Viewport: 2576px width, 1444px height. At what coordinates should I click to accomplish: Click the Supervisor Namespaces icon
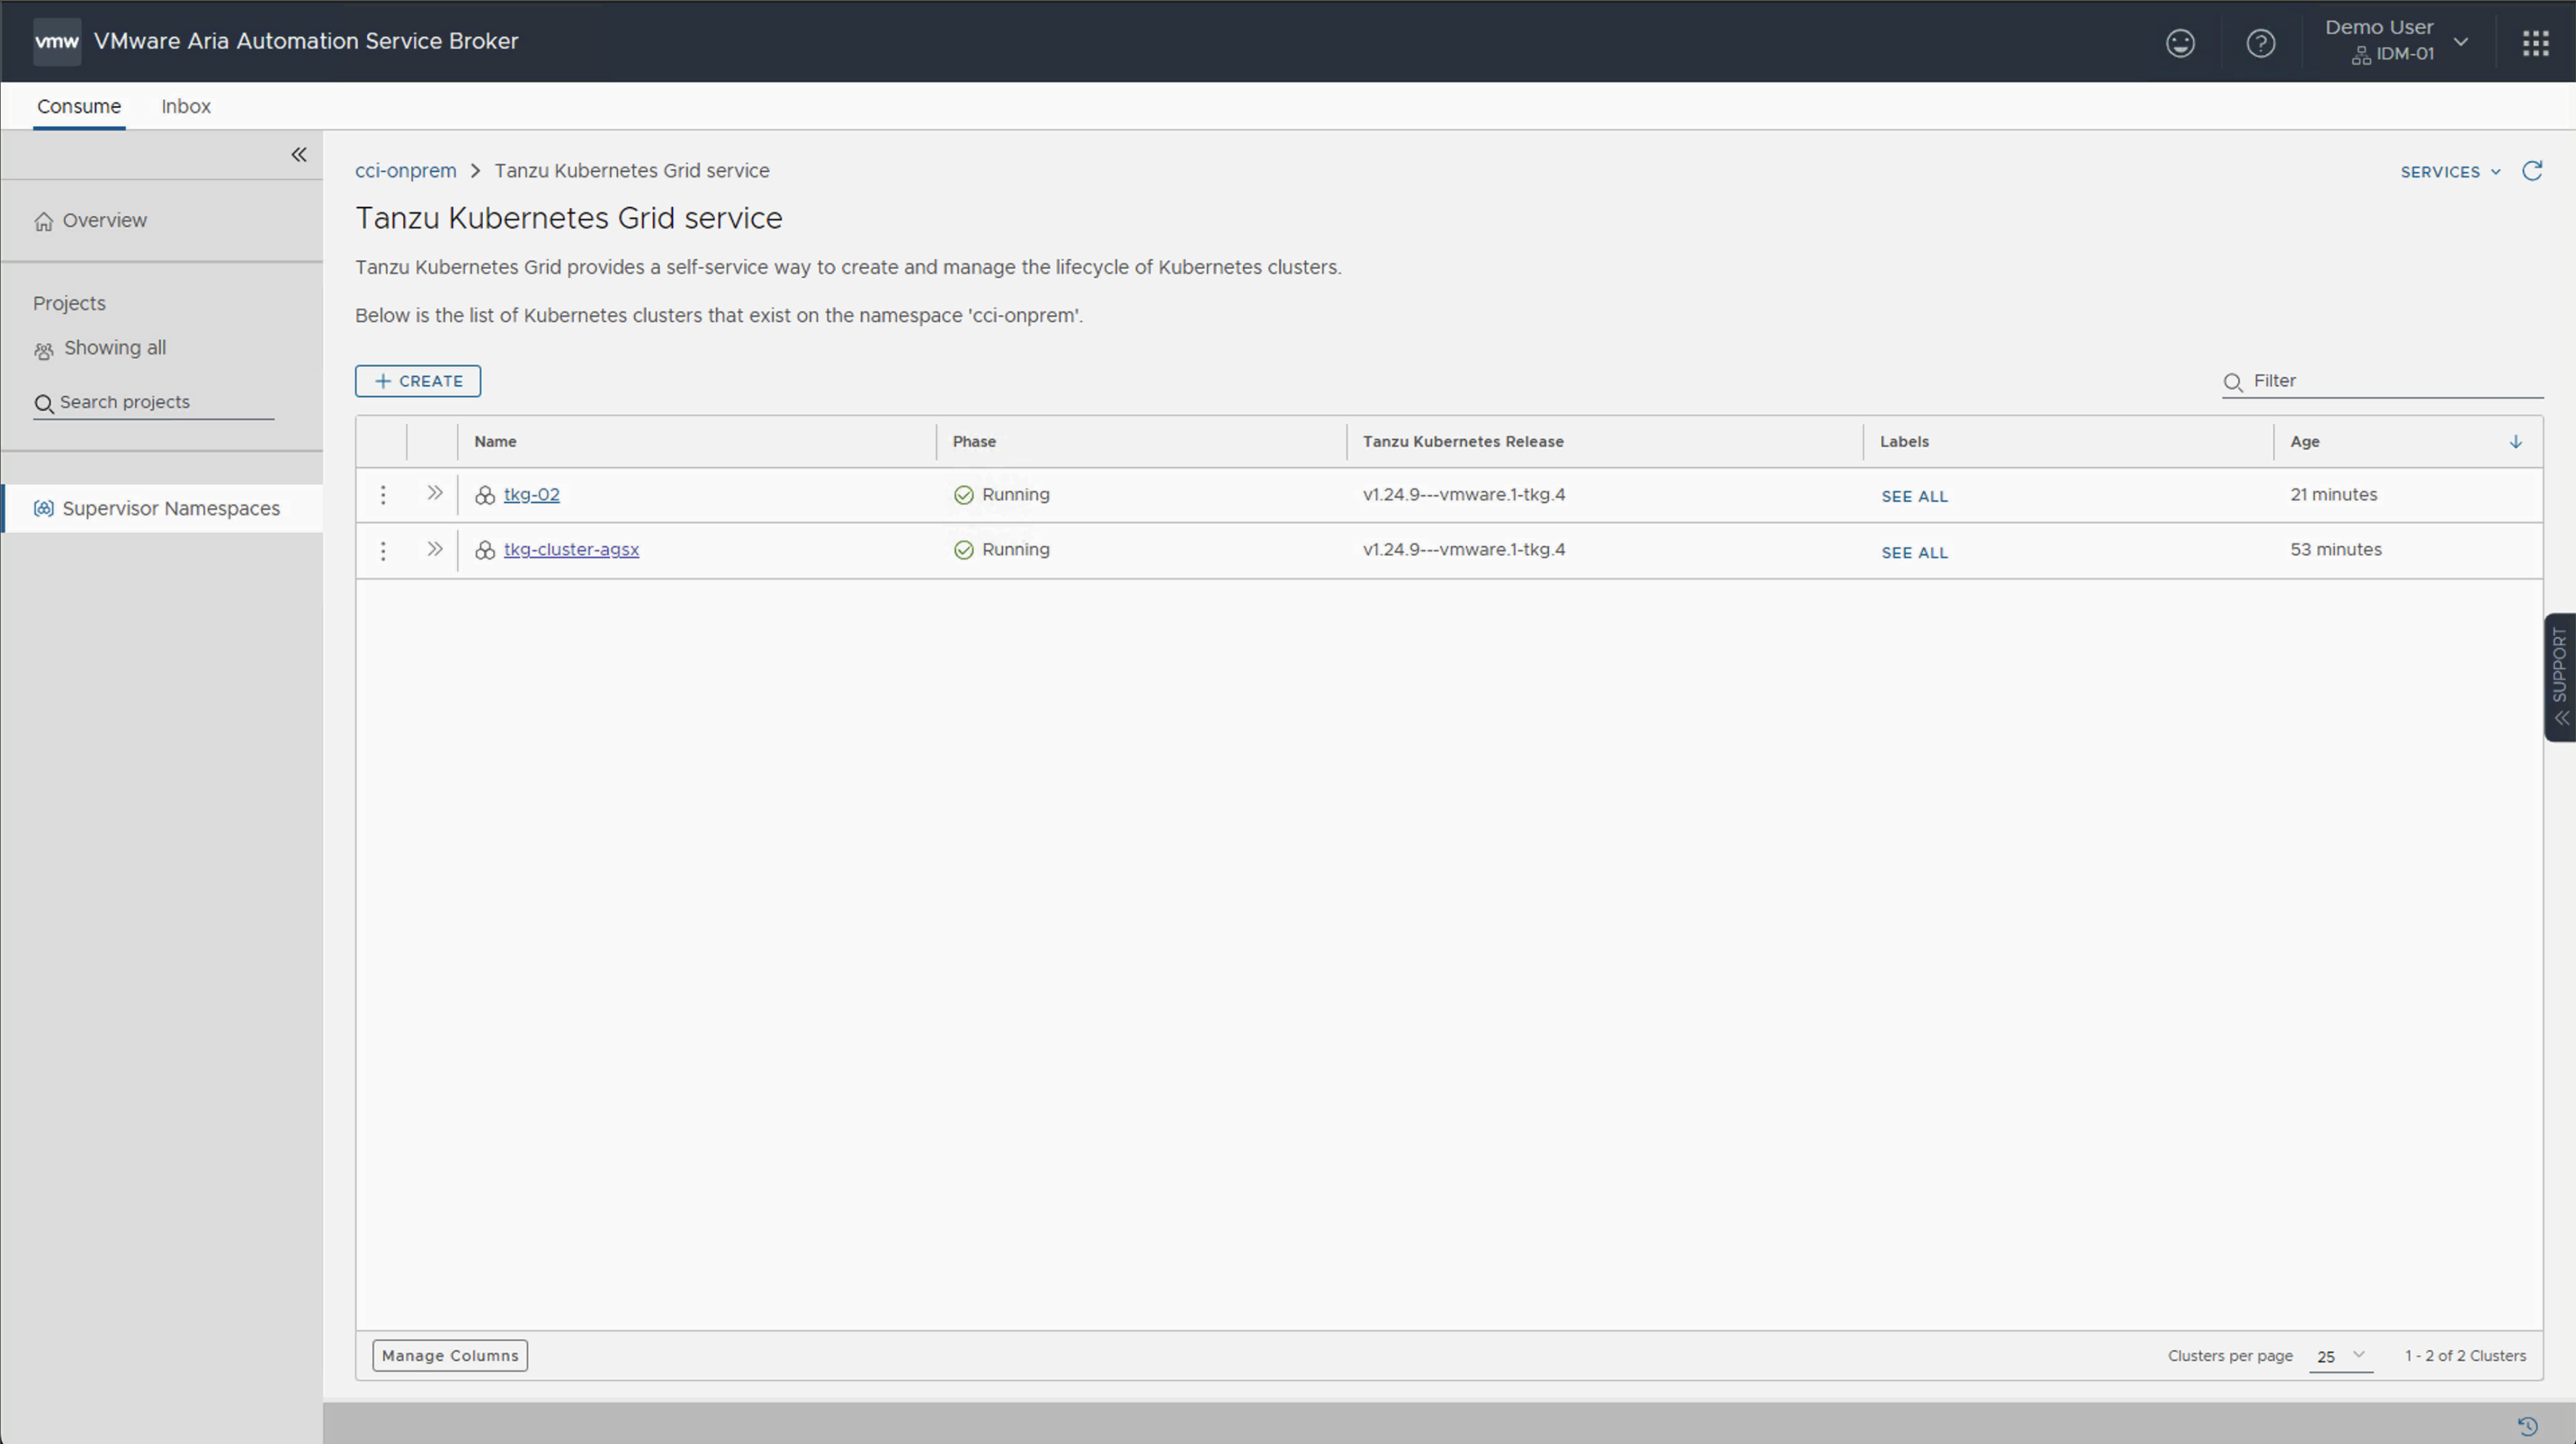pos(43,509)
